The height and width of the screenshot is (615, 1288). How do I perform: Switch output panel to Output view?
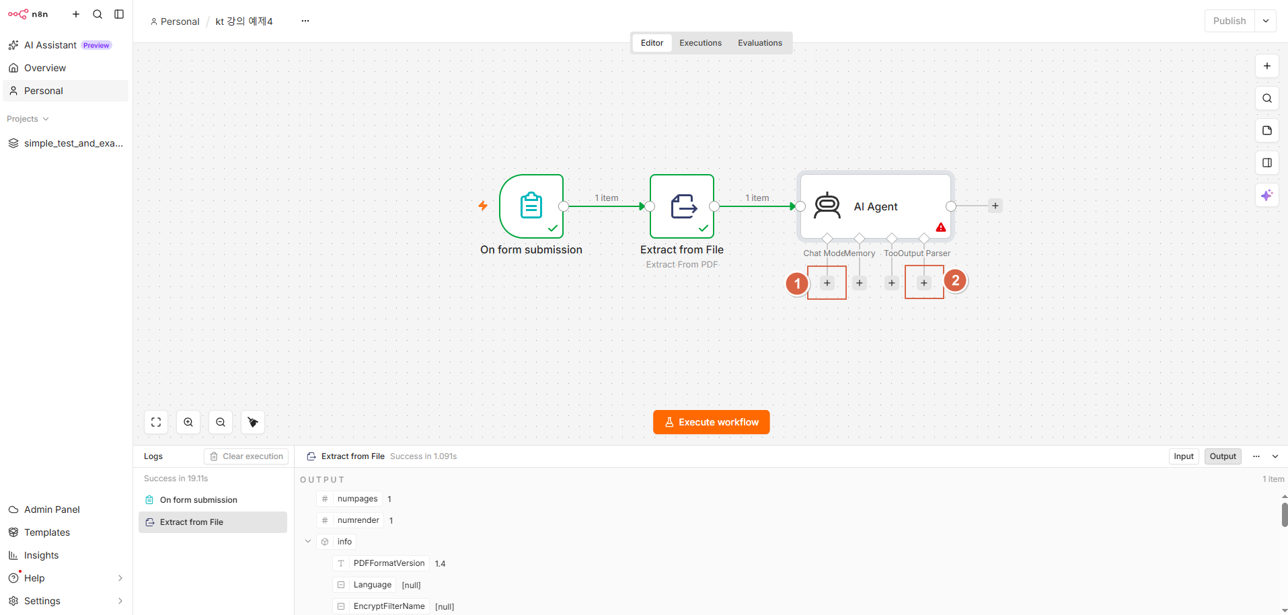coord(1223,456)
